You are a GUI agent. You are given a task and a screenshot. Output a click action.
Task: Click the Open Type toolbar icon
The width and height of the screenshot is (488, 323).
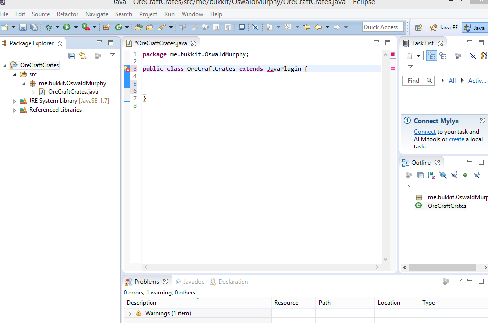(x=139, y=27)
